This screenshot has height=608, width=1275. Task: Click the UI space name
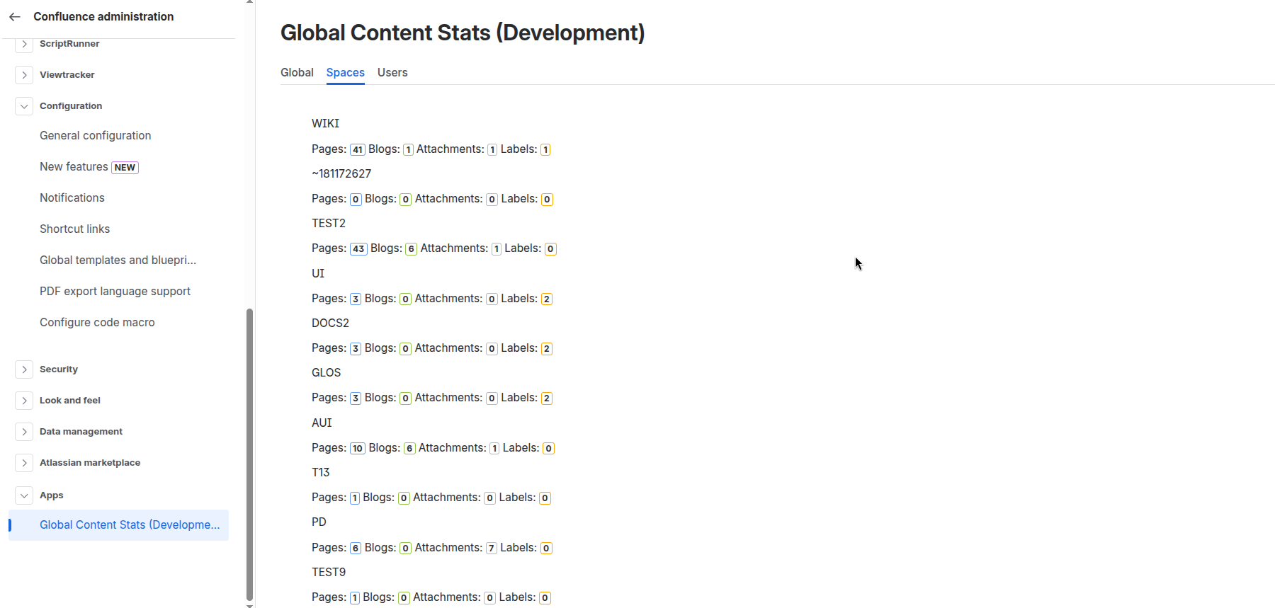click(x=318, y=274)
